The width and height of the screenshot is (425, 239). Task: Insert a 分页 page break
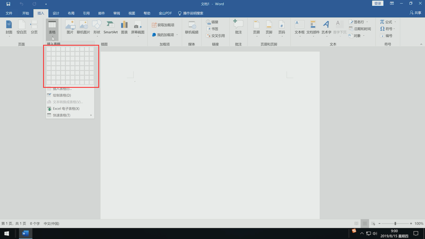coord(34,27)
